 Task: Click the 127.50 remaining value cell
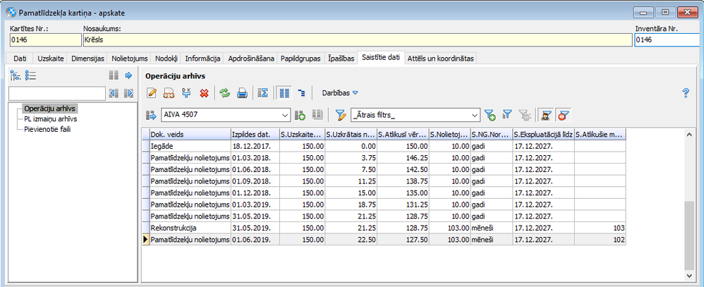pos(402,240)
